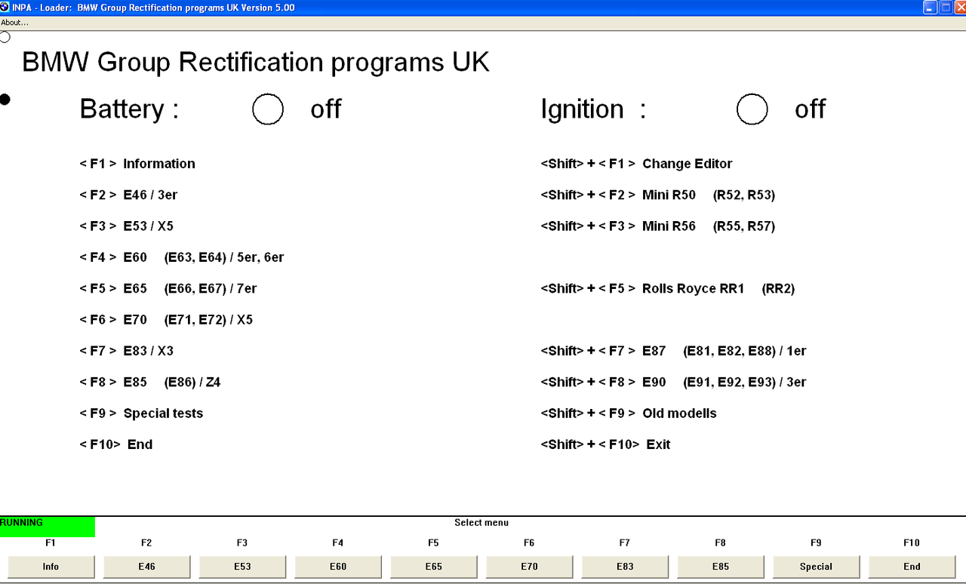Close the INPA Loader window
Screen dimensions: 966x584
coord(959,8)
